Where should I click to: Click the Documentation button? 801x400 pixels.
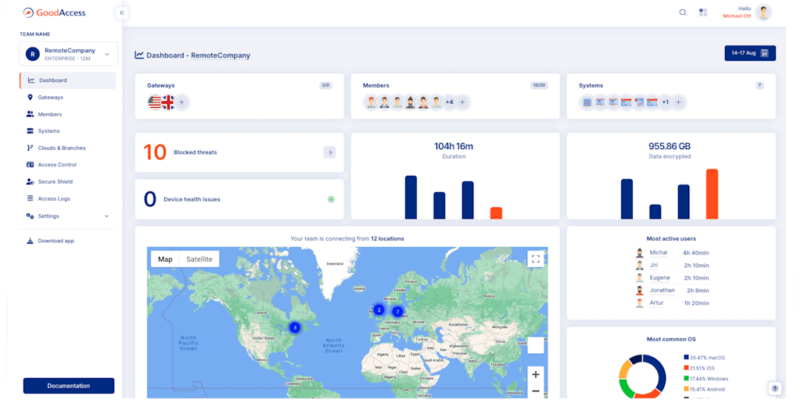tap(69, 386)
